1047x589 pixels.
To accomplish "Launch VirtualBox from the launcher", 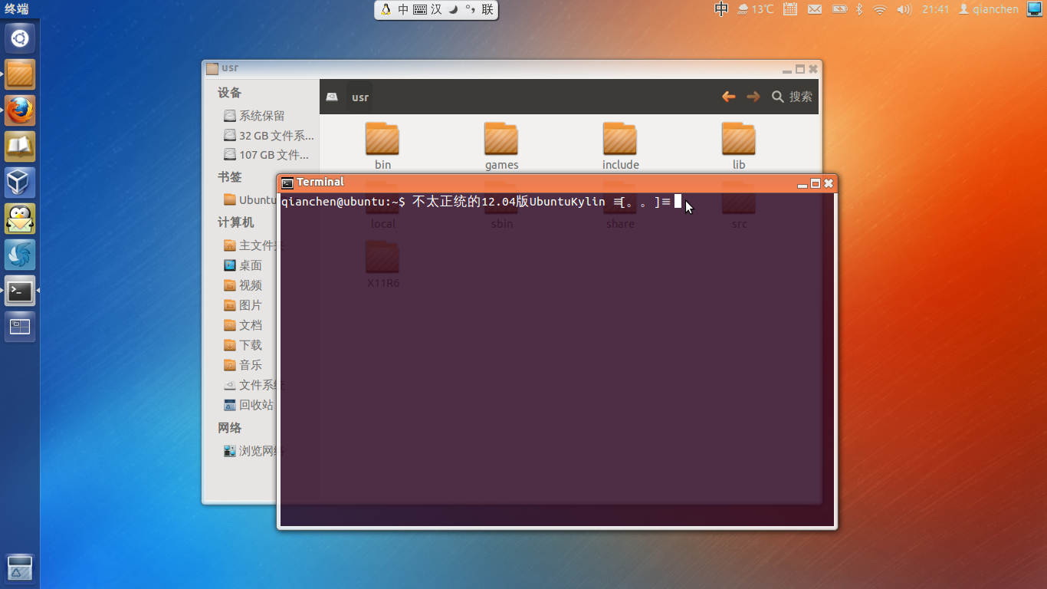I will pos(20,183).
